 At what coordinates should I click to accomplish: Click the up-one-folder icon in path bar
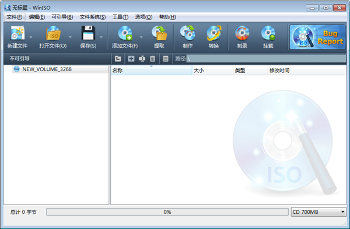tap(118, 59)
